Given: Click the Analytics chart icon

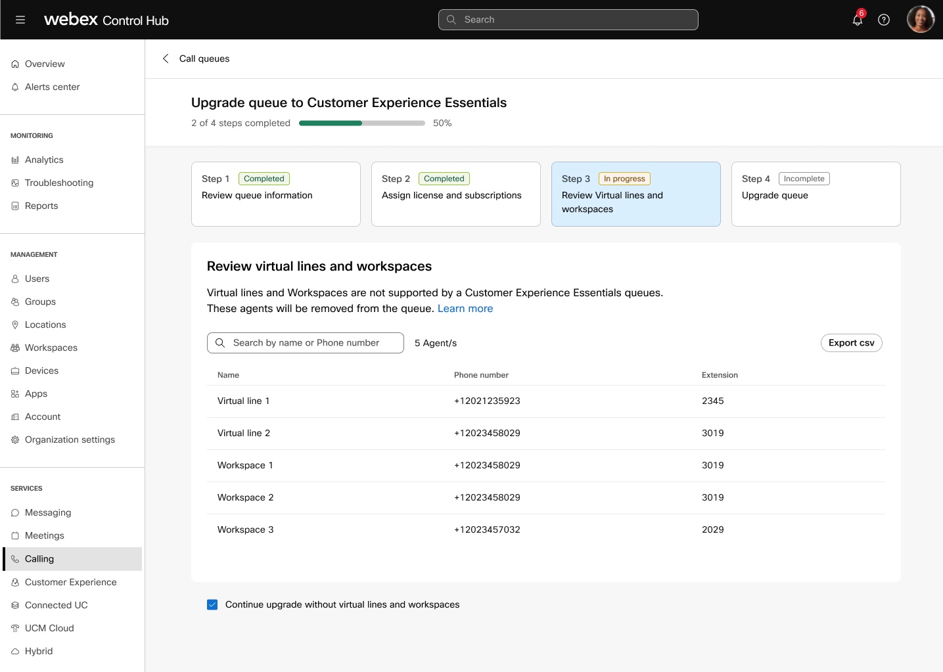Looking at the screenshot, I should [15, 160].
